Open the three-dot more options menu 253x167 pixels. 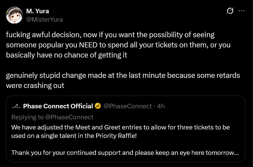coord(241,11)
